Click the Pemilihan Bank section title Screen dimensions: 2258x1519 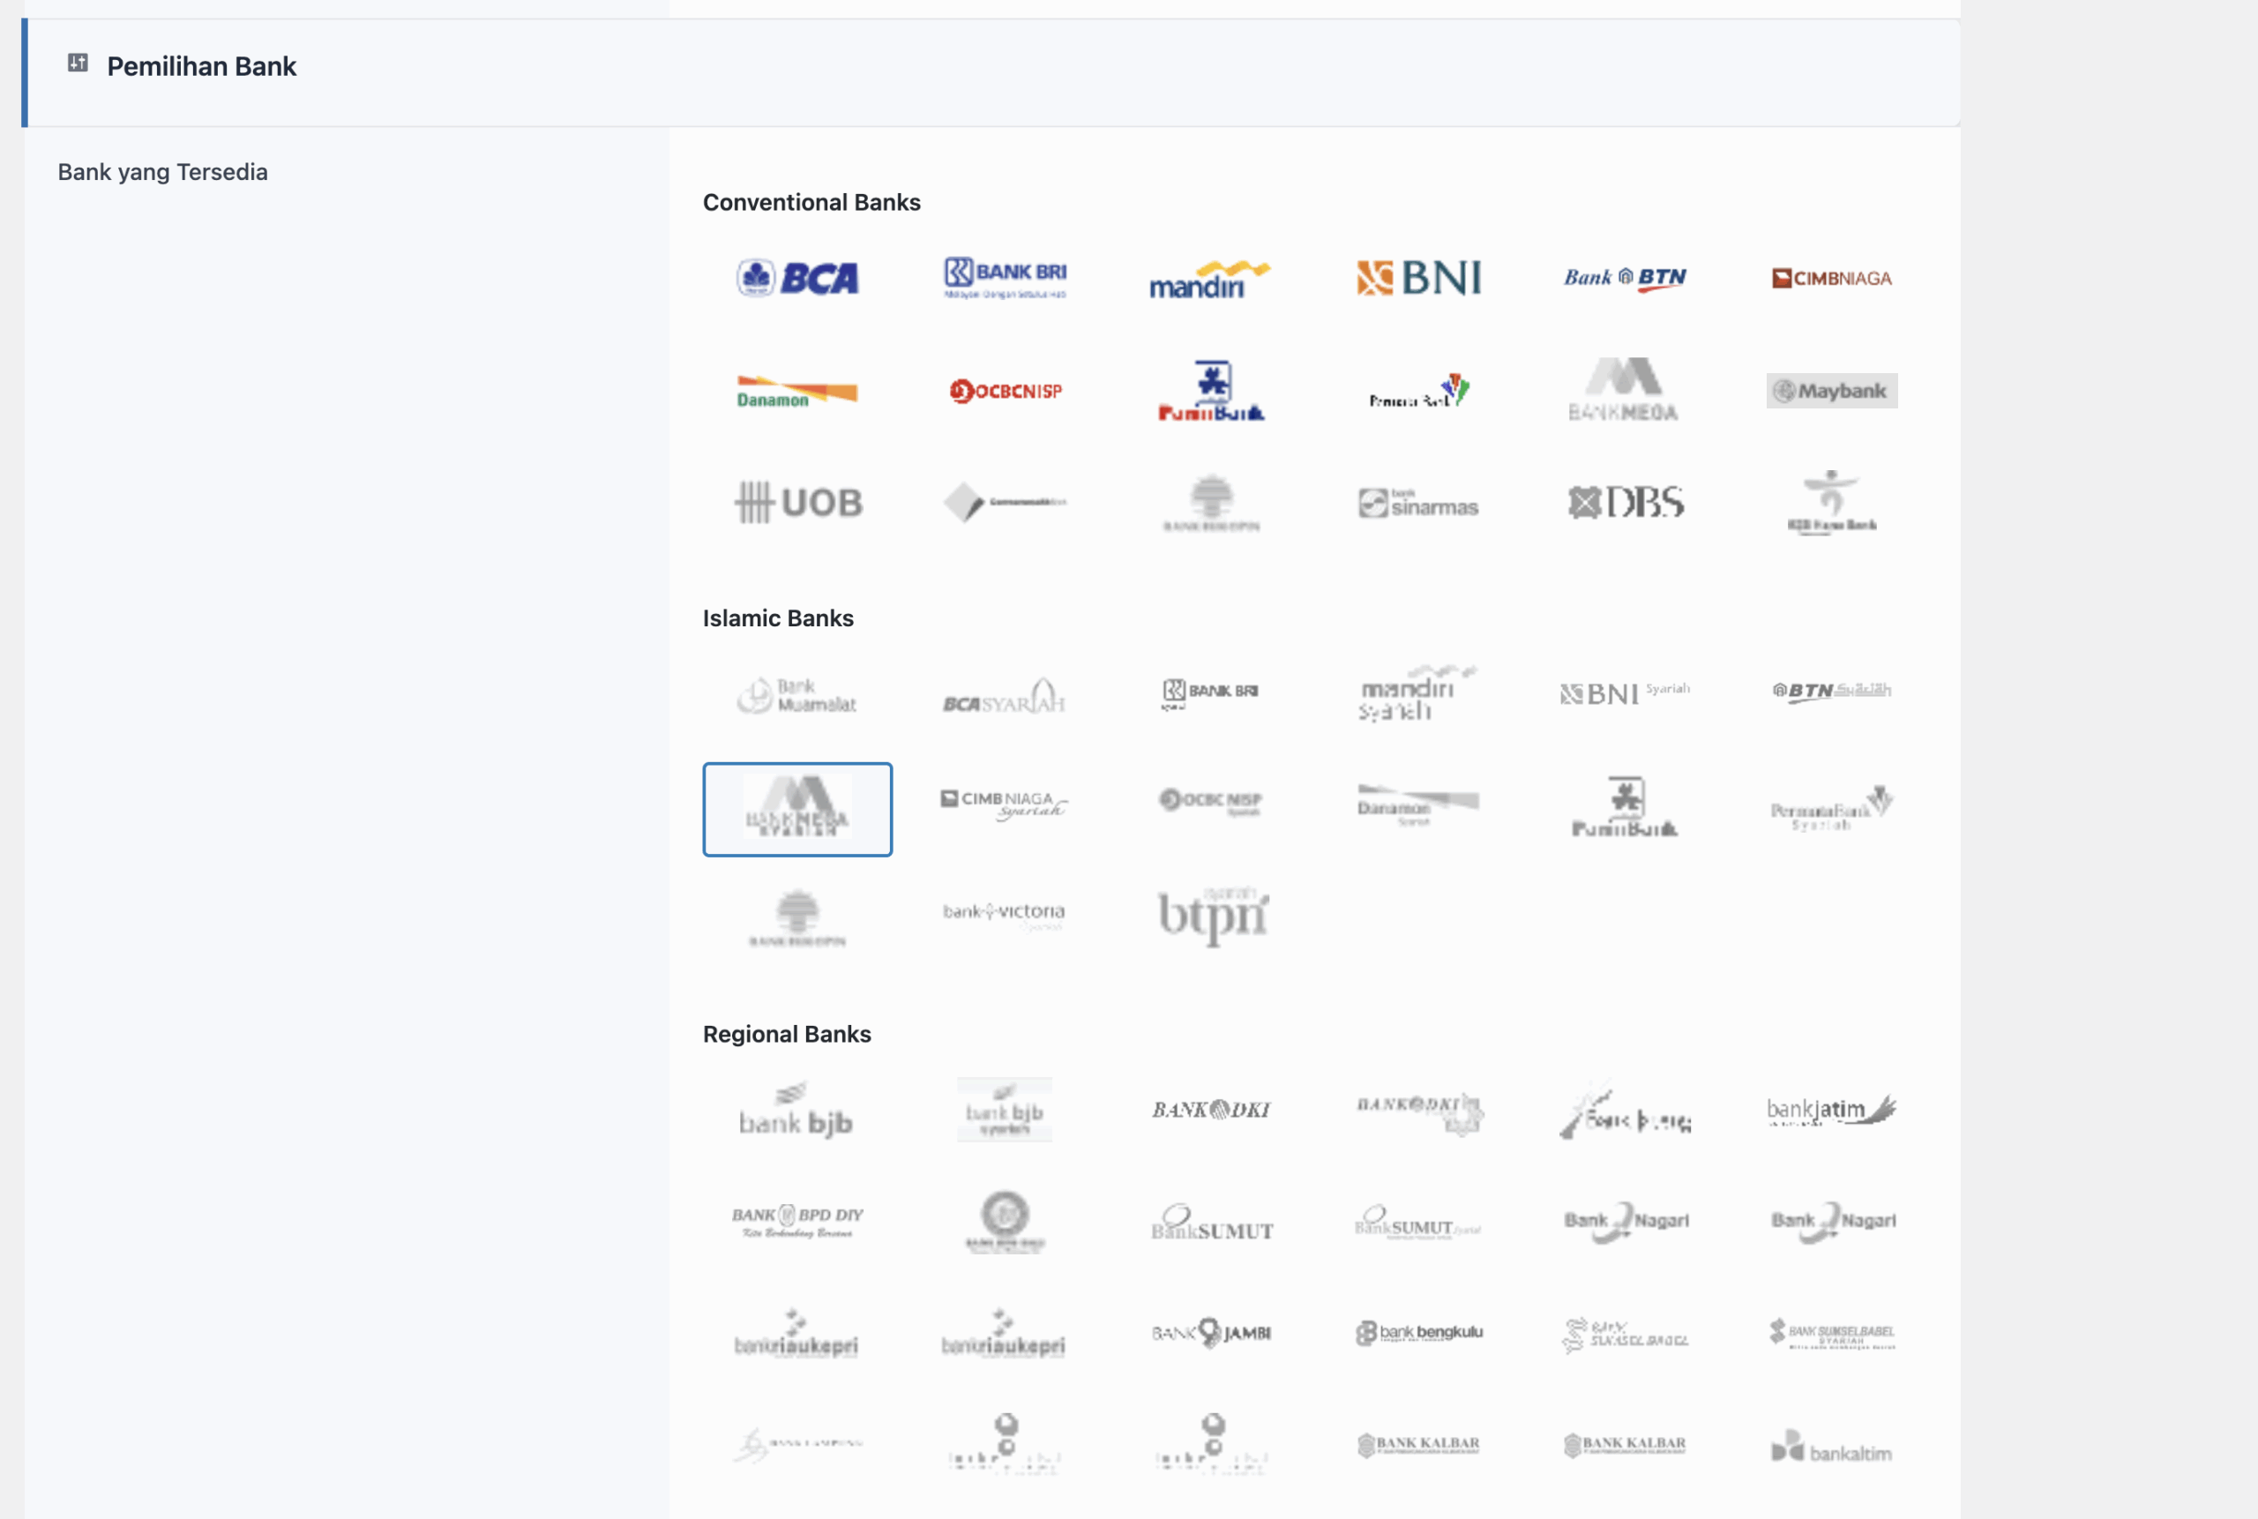[201, 66]
